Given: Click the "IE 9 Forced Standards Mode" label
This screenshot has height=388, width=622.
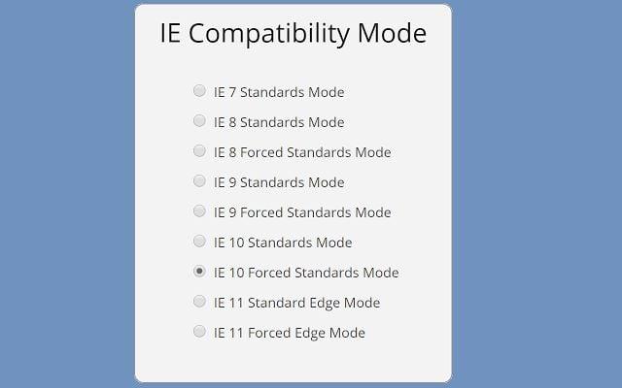Looking at the screenshot, I should tap(302, 212).
